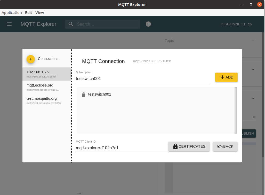Image resolution: width=265 pixels, height=195 pixels.
Task: Click the lock icon on CERTIFICATES
Action: (175, 146)
